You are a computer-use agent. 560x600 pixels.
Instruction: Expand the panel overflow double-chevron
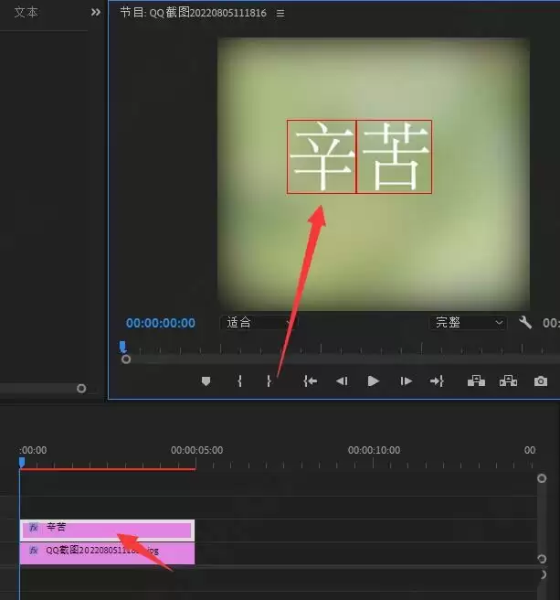(x=96, y=13)
